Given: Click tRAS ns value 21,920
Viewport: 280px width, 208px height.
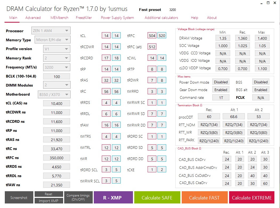Looking at the screenshot, I should (56, 140).
